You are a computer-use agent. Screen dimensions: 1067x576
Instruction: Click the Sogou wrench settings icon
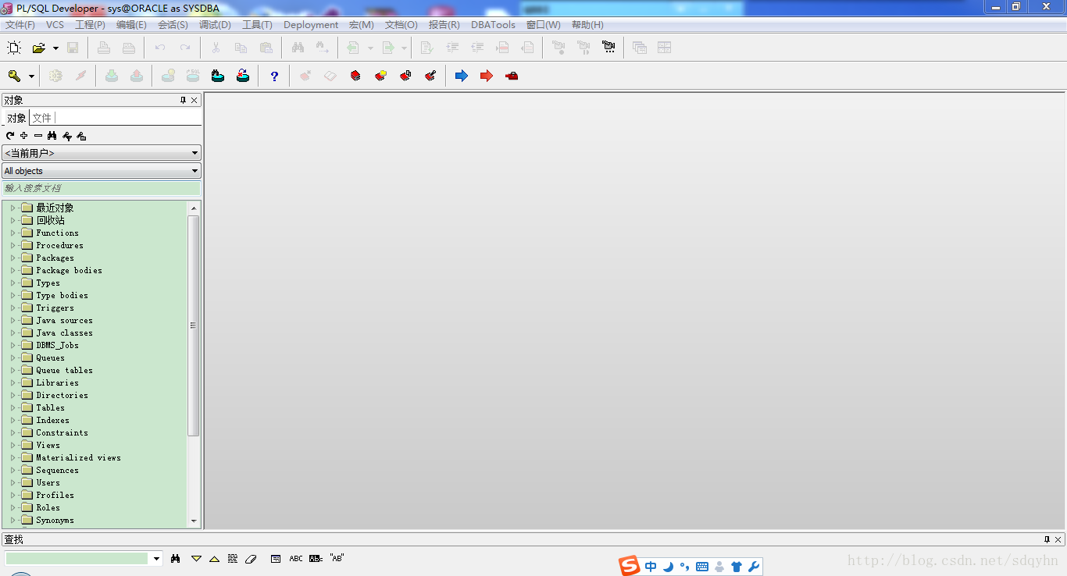(x=753, y=567)
